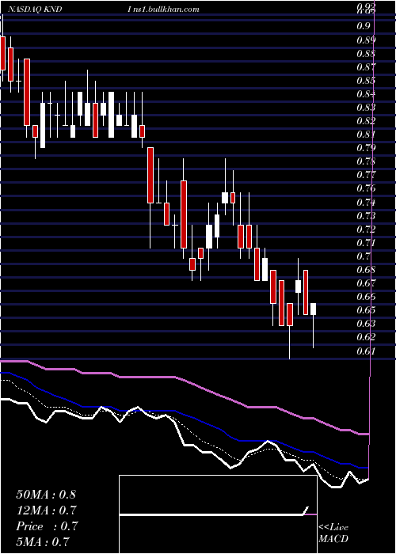Click the 0.85 price axis label

click(366, 81)
